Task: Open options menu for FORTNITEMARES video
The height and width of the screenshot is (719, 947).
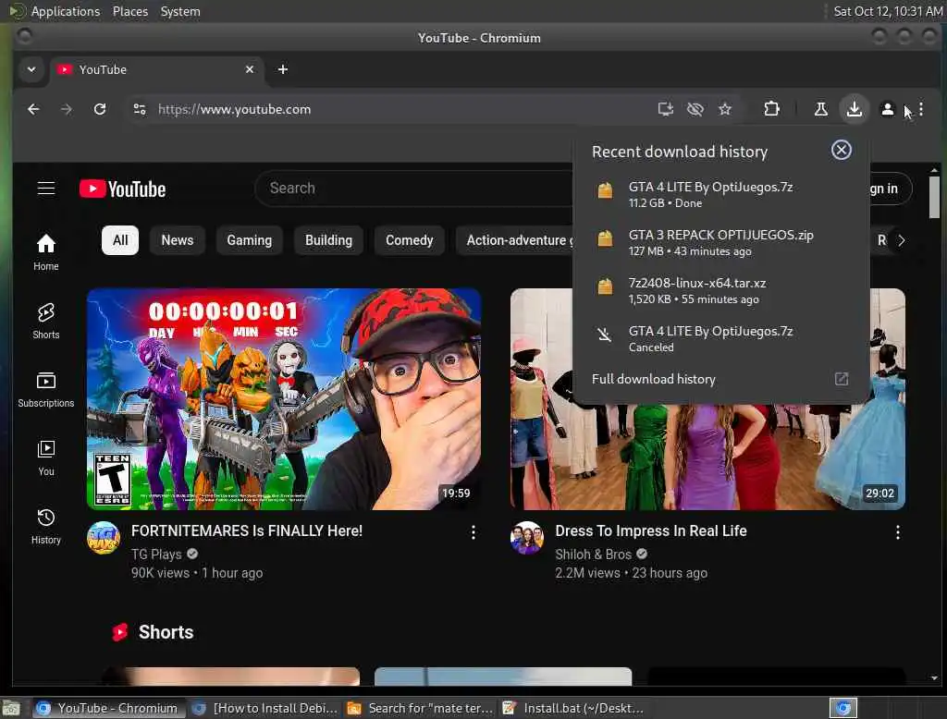Action: click(x=473, y=531)
